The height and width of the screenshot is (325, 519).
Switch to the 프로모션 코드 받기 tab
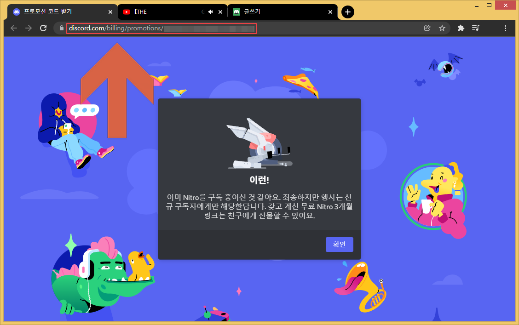pos(62,12)
